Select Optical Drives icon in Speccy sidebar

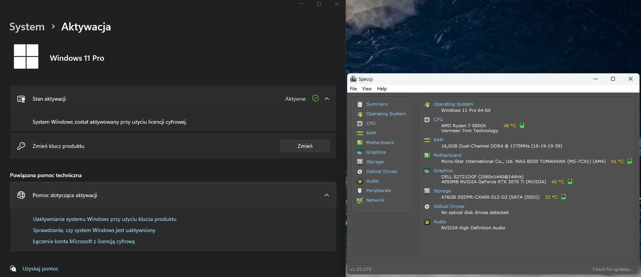360,171
